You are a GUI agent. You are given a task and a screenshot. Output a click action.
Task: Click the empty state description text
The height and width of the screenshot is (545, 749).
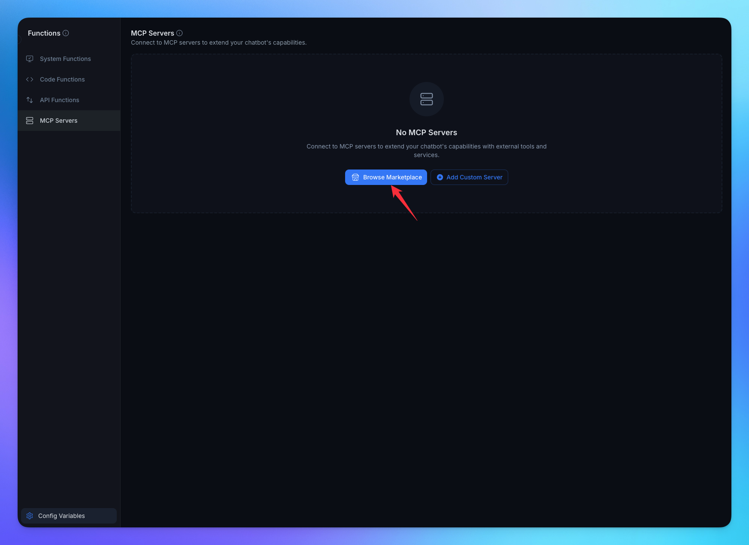click(426, 150)
